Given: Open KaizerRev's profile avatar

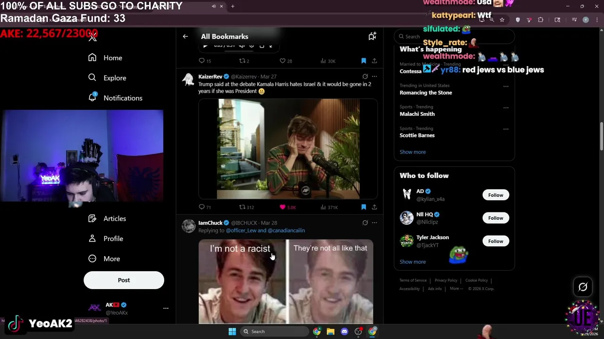Looking at the screenshot, I should click(x=189, y=80).
